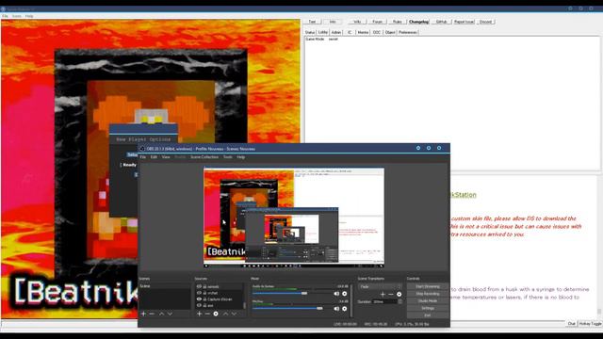Toggle visibility eye of second source row
The width and height of the screenshot is (603, 339).
199,293
